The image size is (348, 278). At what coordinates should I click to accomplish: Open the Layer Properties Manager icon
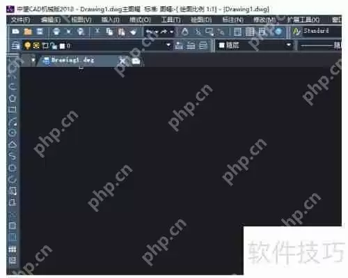point(15,45)
